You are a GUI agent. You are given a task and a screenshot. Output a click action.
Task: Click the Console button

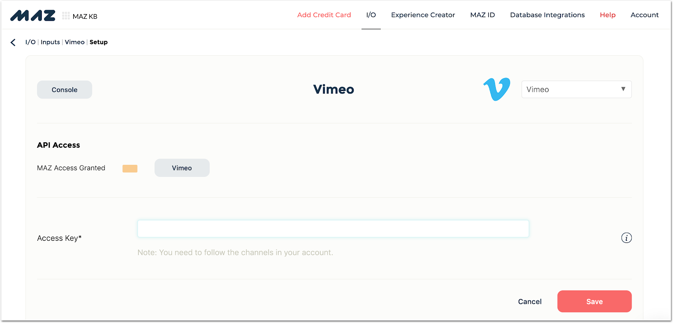pos(64,90)
